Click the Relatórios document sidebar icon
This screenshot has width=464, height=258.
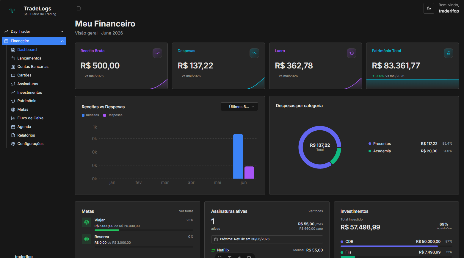tap(13, 135)
